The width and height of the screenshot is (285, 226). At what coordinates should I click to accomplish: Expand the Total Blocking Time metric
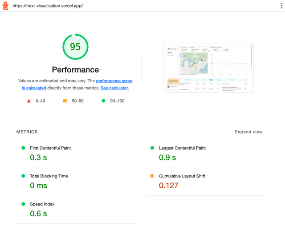[77, 182]
